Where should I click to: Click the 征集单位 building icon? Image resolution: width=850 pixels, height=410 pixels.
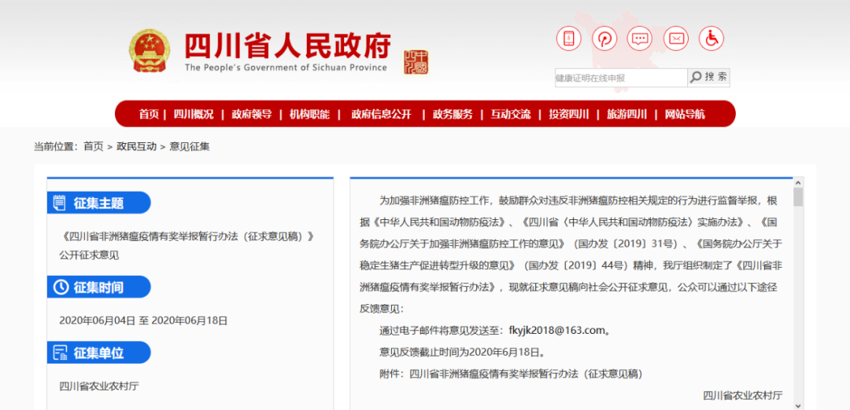pos(60,353)
